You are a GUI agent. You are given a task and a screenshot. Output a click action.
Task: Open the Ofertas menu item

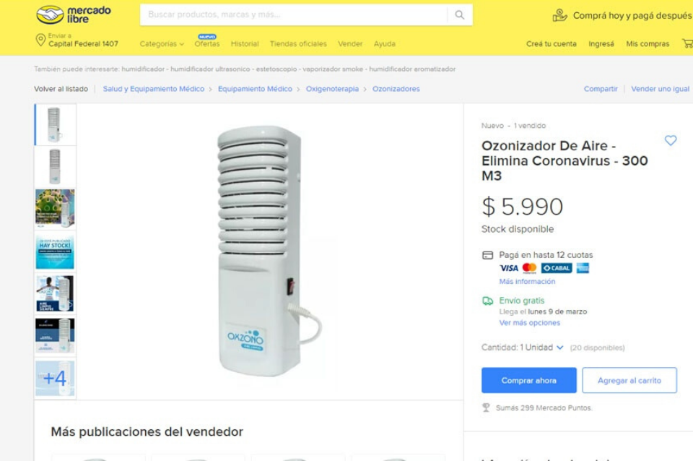(x=207, y=44)
